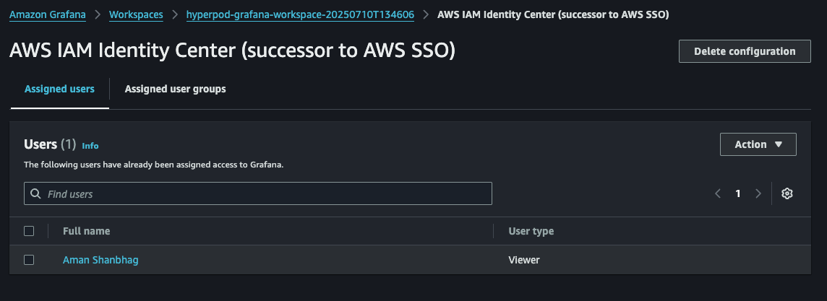Select the Assigned users tab
Screen dimensions: 827x301
click(59, 89)
